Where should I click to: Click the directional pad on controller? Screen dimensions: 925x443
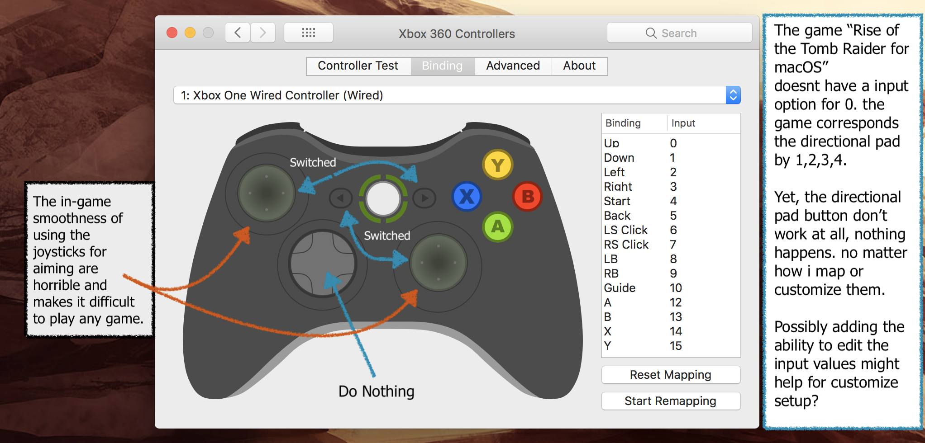pos(323,264)
